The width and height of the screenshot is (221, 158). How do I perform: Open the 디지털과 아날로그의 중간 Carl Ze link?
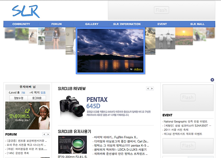[x=121, y=141]
